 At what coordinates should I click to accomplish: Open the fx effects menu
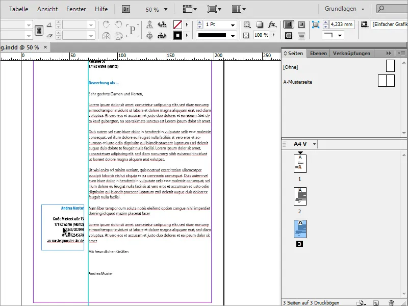[272, 24]
